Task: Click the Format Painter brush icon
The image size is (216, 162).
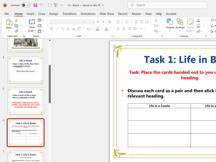Action: [16, 31]
